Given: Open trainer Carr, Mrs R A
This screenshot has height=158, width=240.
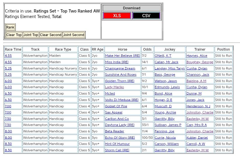Looking at the screenshot, I should pos(197,125).
